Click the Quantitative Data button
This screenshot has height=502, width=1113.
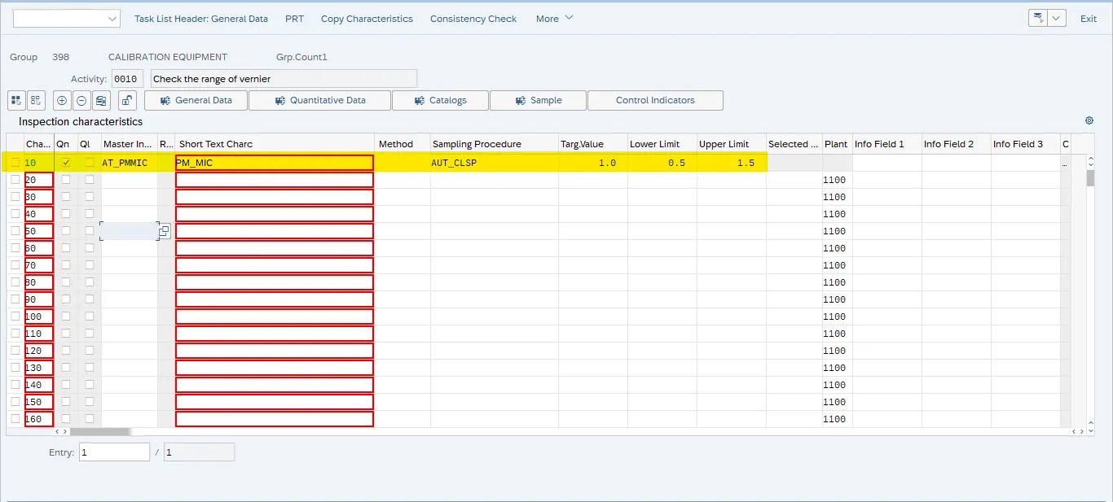point(319,101)
